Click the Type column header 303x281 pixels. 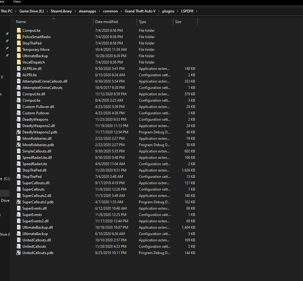(142, 22)
